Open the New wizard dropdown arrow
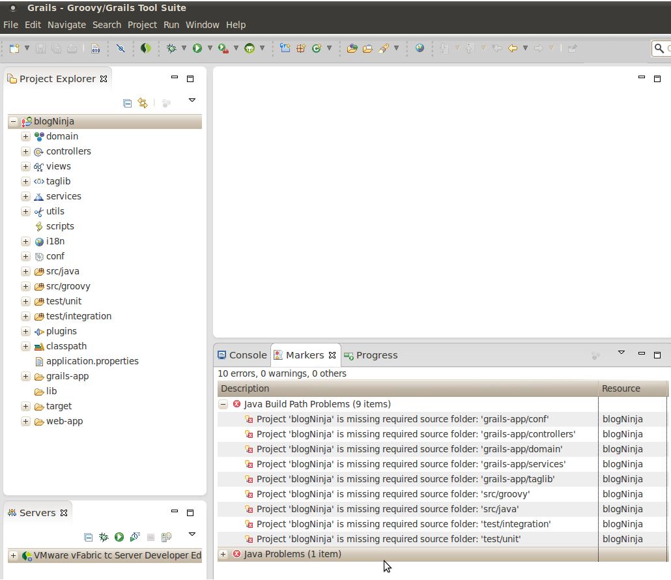 (x=27, y=48)
